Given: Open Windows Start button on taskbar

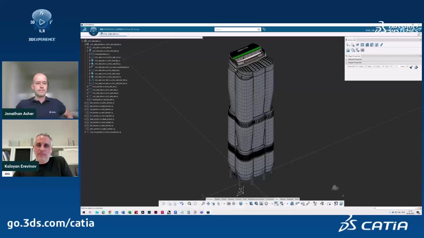Looking at the screenshot, I should coord(83,212).
